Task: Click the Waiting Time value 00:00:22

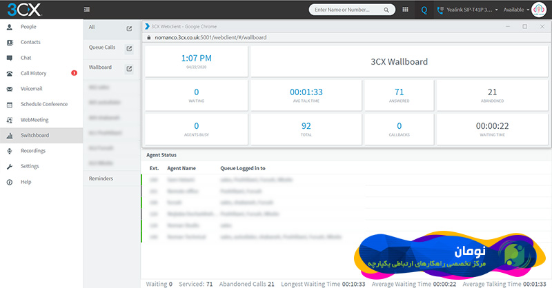Action: point(492,126)
